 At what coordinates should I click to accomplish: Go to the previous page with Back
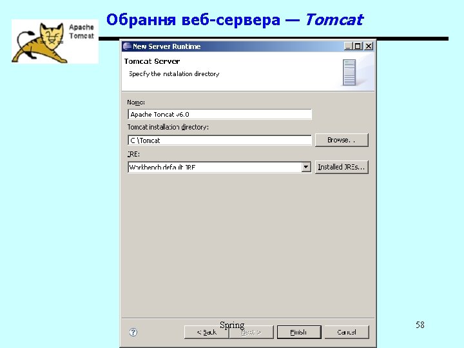pyautogui.click(x=207, y=333)
